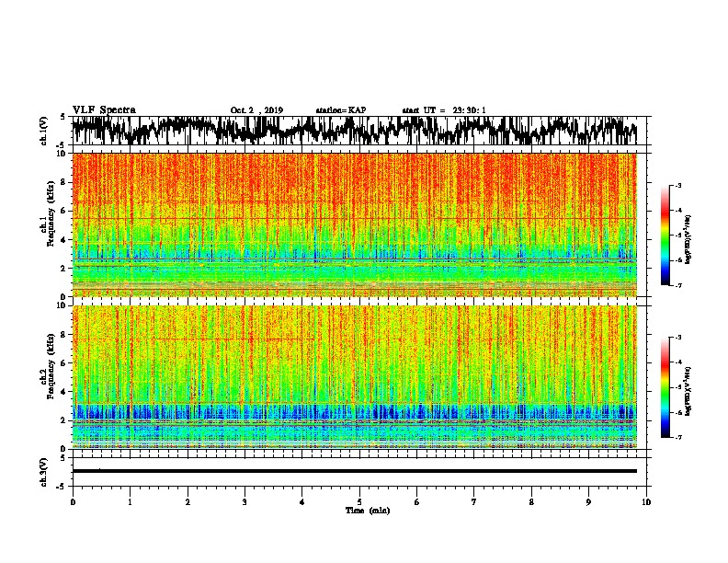Image resolution: width=728 pixels, height=563 pixels.
Task: Click the "5" tick on ch.1(V) voltage axis
Action: click(x=63, y=117)
